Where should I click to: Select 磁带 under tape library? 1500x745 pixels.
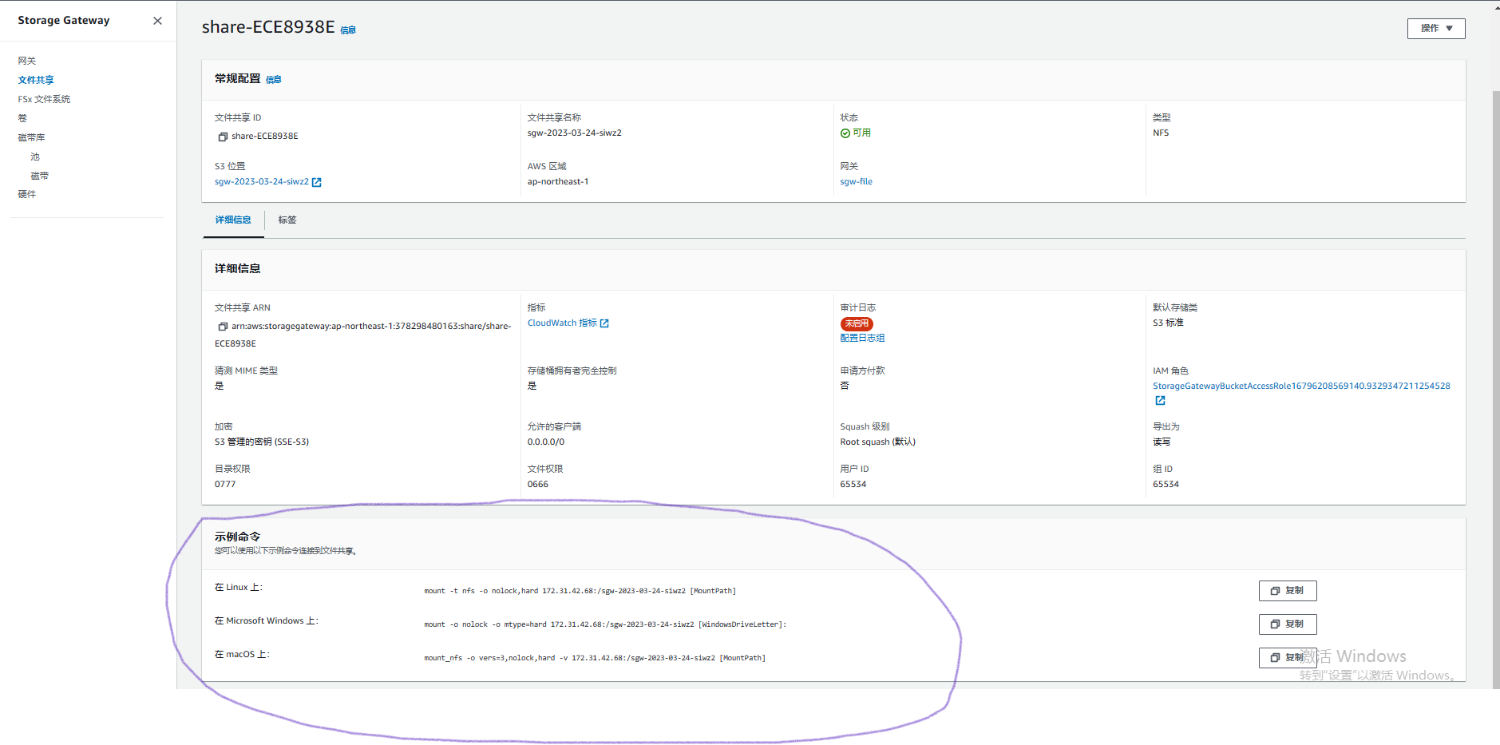click(40, 176)
